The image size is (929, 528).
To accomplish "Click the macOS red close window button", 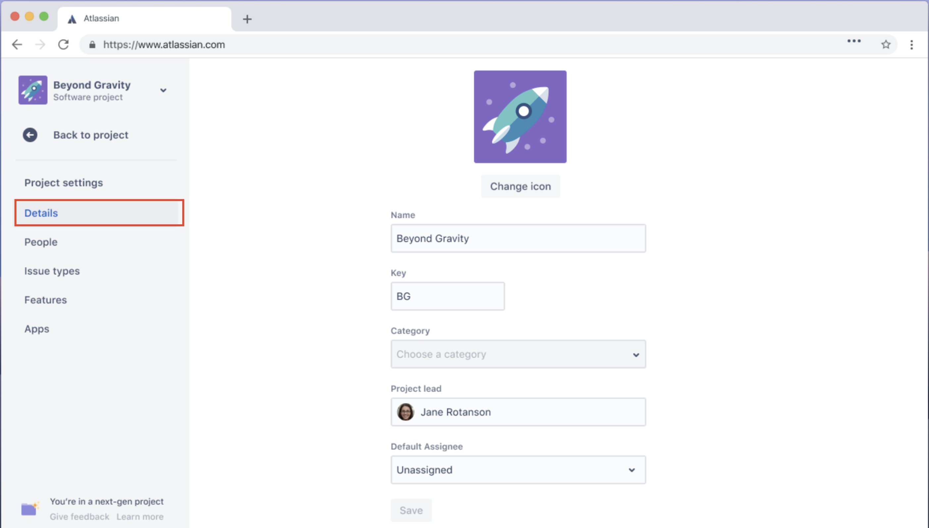I will [15, 17].
